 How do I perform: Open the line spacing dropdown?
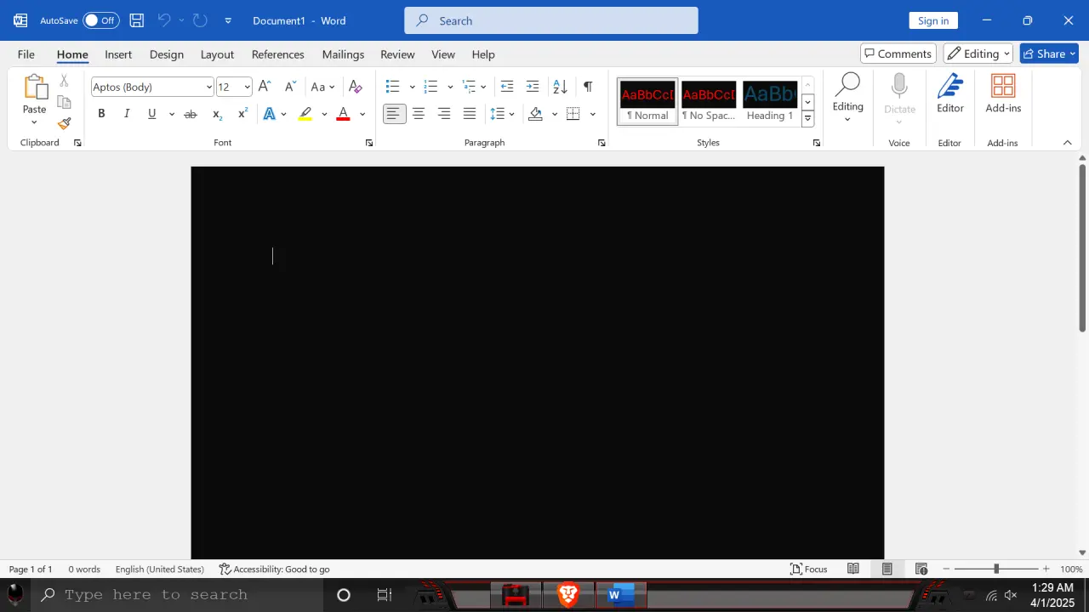(503, 114)
